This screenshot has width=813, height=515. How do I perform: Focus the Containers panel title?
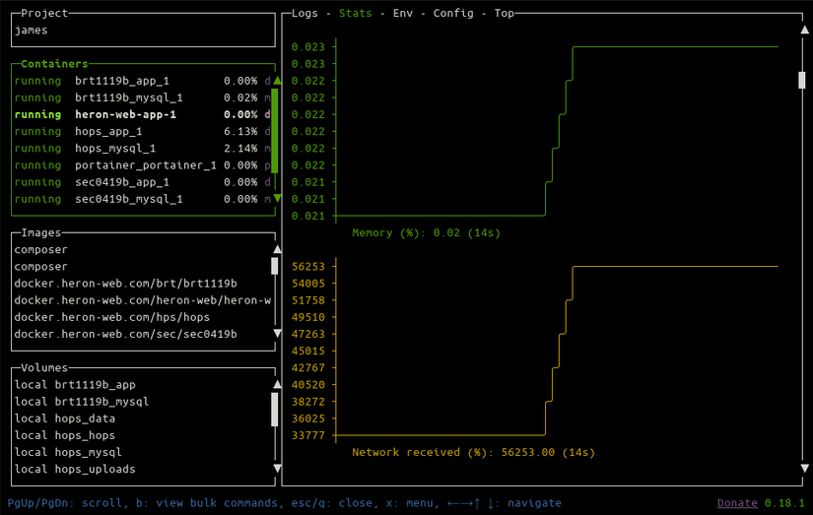coord(54,64)
